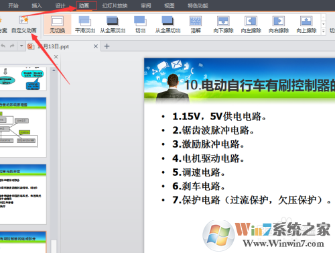This screenshot has width=335, height=253.
Task: Click the bullet 3.激励脉冲电路
Action: 208,144
